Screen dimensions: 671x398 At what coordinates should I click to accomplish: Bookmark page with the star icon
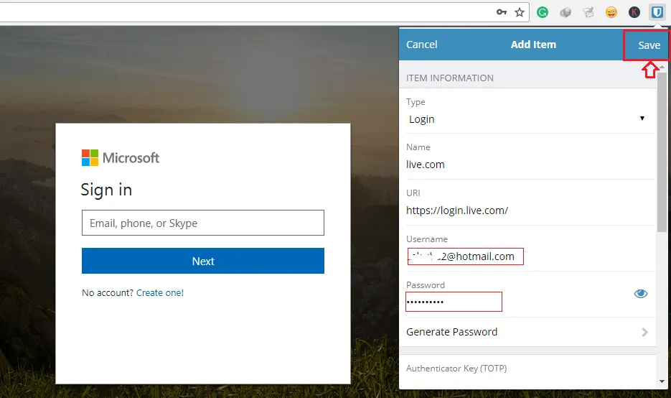pos(520,12)
